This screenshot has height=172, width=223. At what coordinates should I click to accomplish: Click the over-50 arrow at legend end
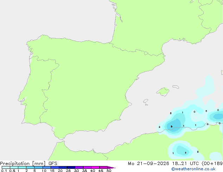tap(111, 167)
